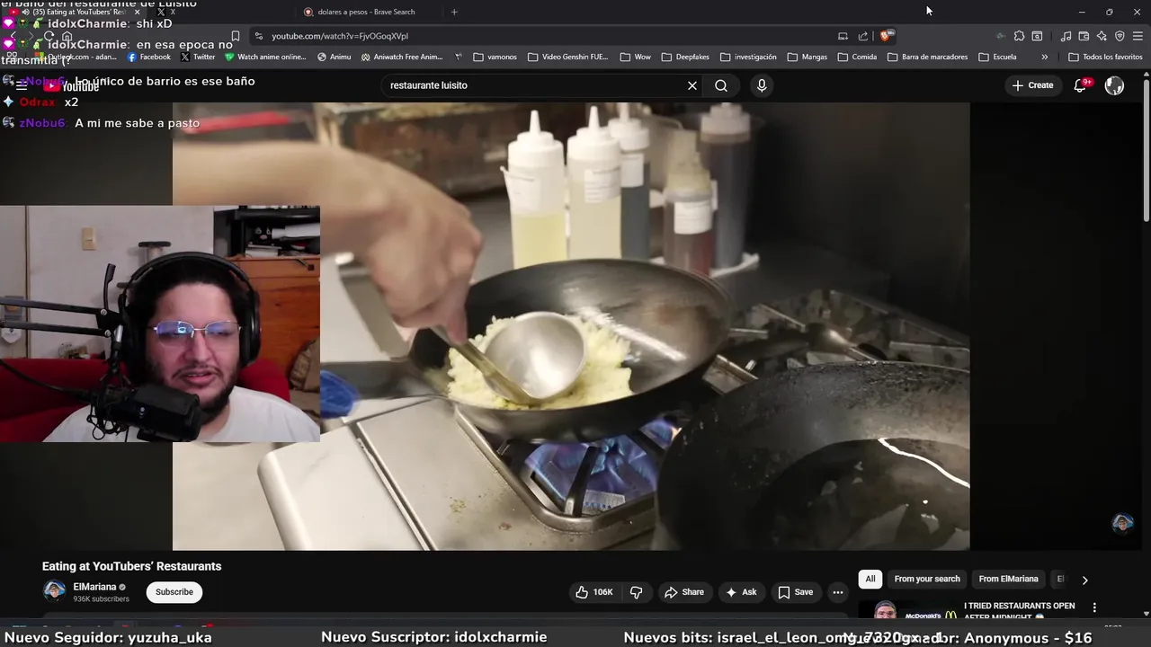Click the Create button
1151x647 pixels.
pos(1032,85)
